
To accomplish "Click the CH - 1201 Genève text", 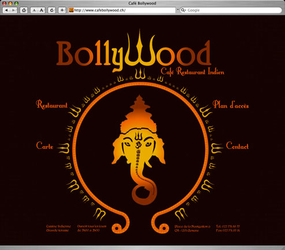I will point(187,230).
